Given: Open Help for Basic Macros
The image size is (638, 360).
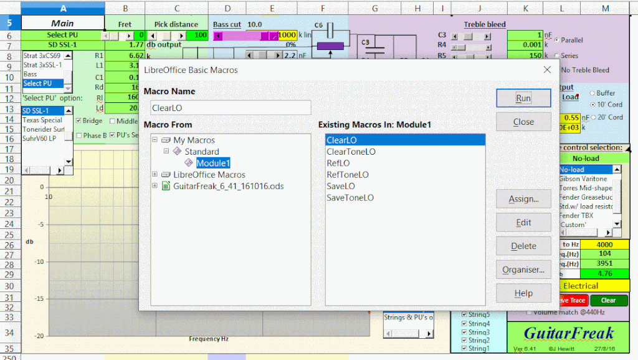Looking at the screenshot, I should [523, 293].
